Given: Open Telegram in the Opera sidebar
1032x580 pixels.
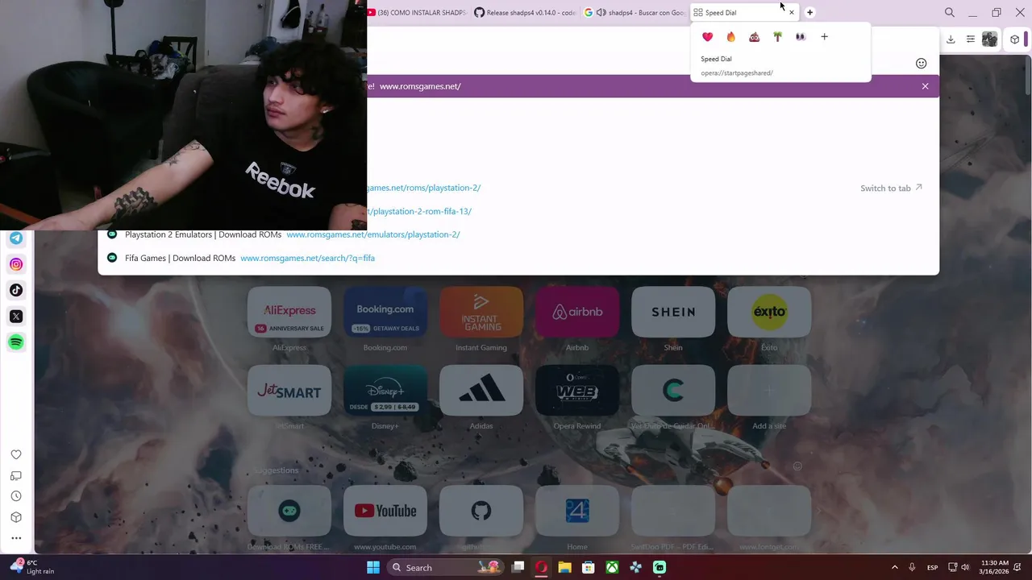Looking at the screenshot, I should click(x=16, y=238).
